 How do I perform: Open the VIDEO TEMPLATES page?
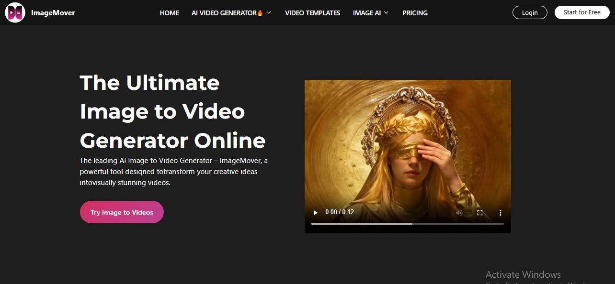click(x=312, y=13)
